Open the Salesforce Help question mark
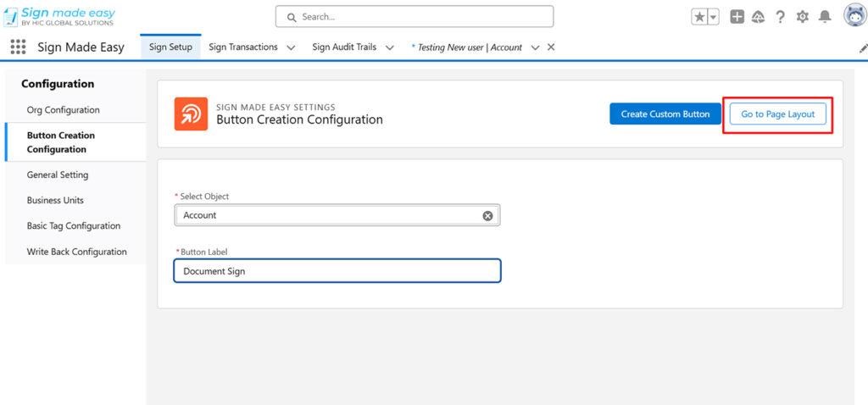Screen dimensions: 868x405 [x=780, y=17]
